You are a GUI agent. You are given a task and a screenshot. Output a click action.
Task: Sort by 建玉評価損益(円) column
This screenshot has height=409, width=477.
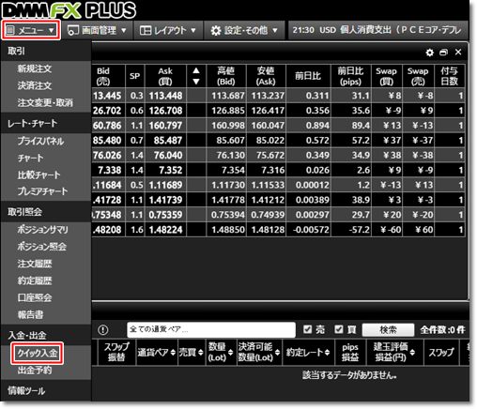coord(394,353)
